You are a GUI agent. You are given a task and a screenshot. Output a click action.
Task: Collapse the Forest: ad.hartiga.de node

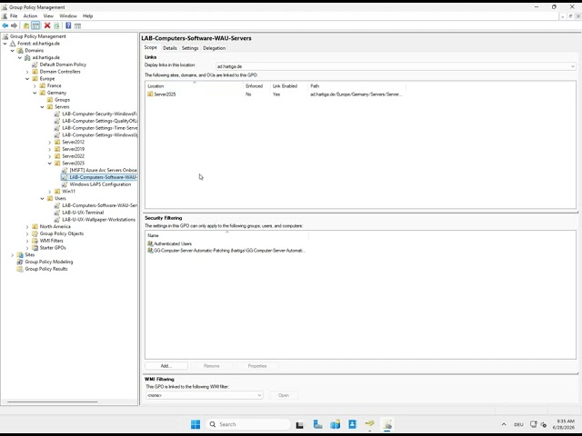pyautogui.click(x=5, y=44)
